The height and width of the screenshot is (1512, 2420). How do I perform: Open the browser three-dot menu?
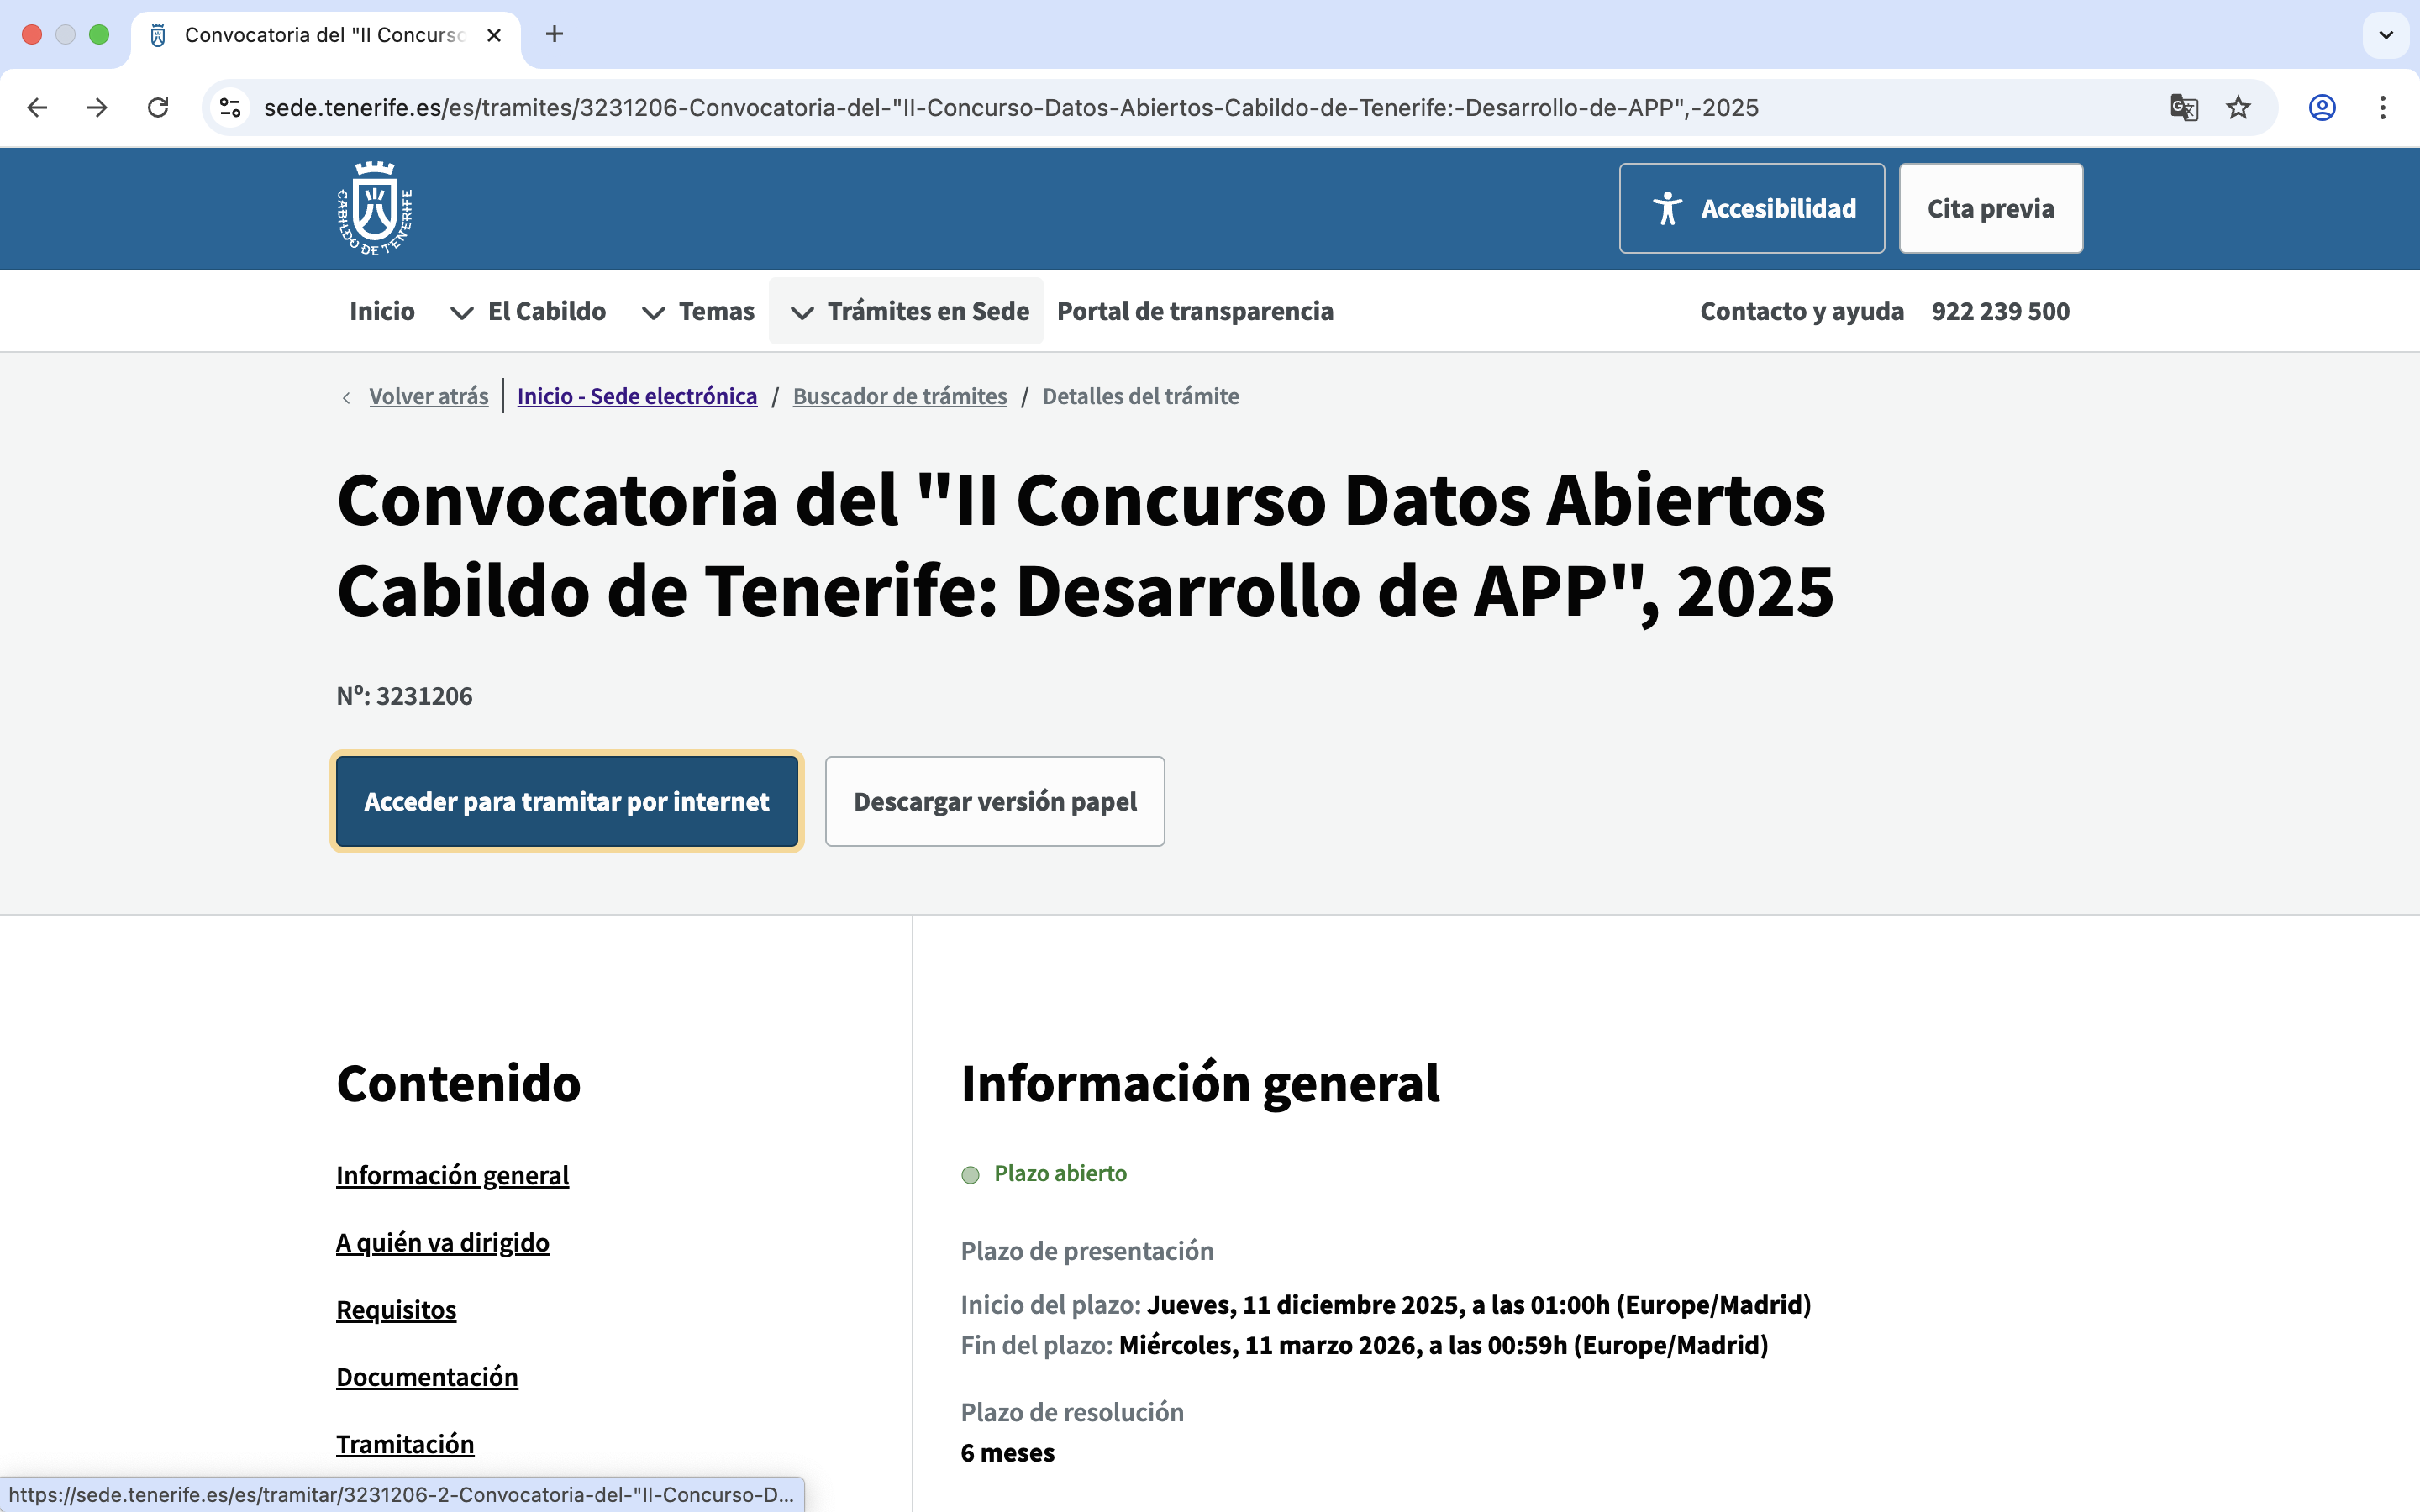click(2384, 107)
